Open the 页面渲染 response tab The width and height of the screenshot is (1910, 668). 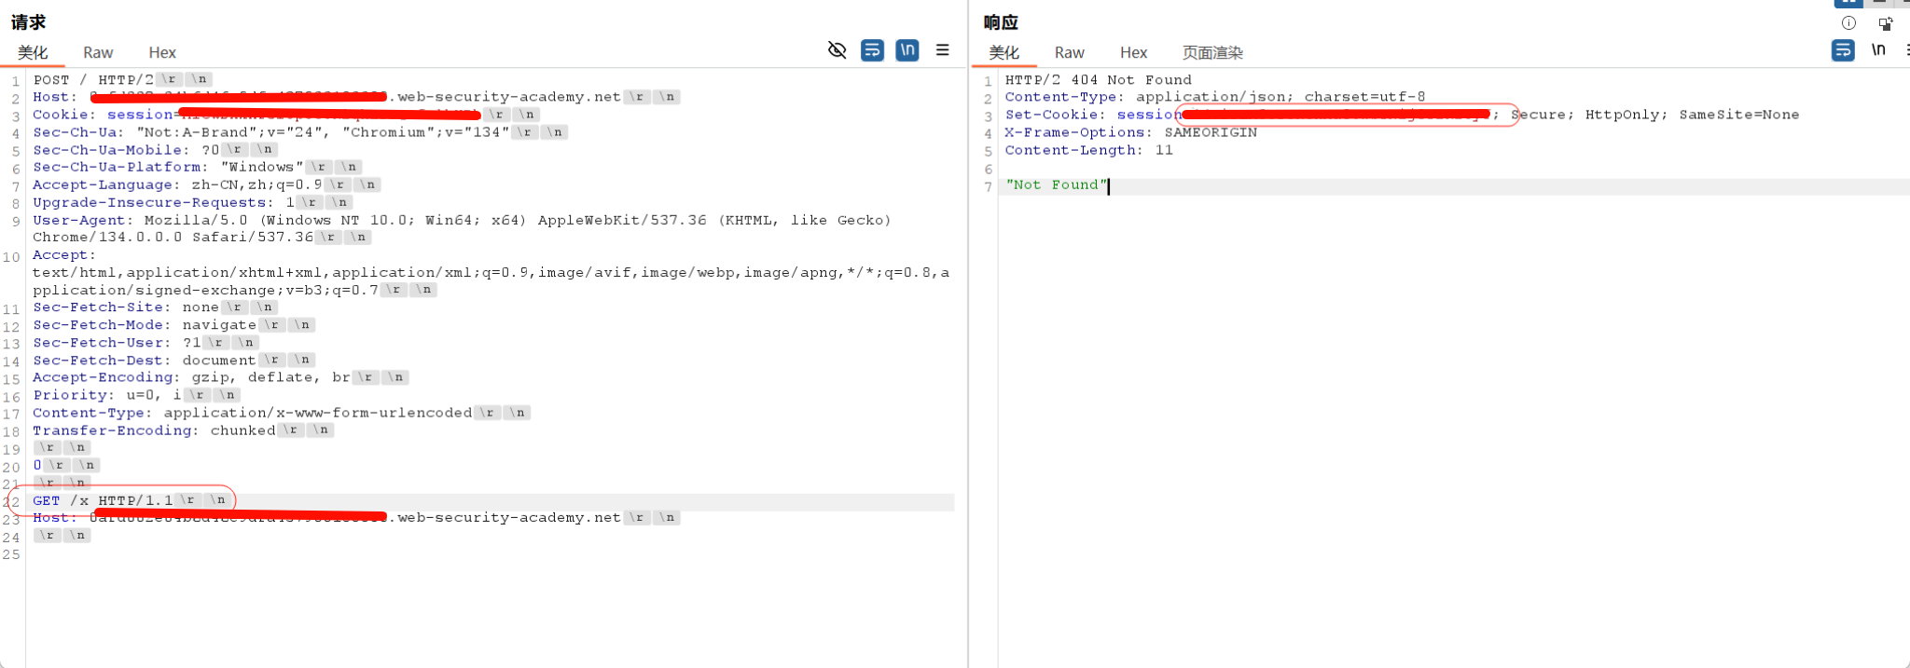pos(1213,53)
